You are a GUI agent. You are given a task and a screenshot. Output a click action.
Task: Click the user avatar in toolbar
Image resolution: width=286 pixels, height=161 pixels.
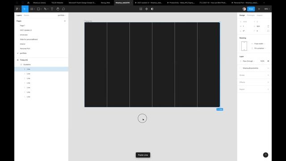[244, 9]
